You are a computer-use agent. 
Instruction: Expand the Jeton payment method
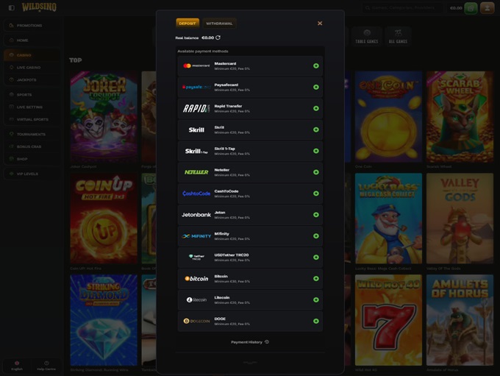click(x=316, y=215)
